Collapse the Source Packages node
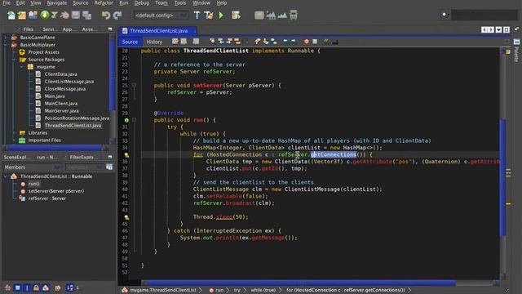Screen dimensions: 522x294 click(14, 60)
